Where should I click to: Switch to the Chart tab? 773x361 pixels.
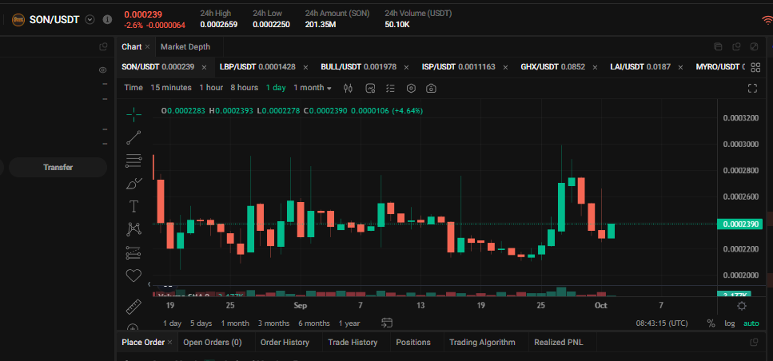pyautogui.click(x=132, y=47)
